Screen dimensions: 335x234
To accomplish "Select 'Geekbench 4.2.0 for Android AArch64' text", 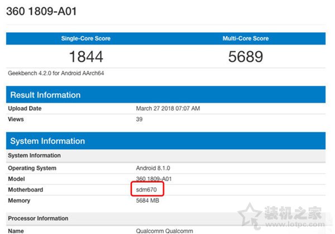I will point(56,74).
